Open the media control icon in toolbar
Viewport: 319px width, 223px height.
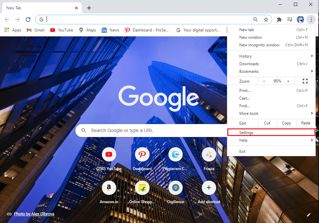pos(290,20)
